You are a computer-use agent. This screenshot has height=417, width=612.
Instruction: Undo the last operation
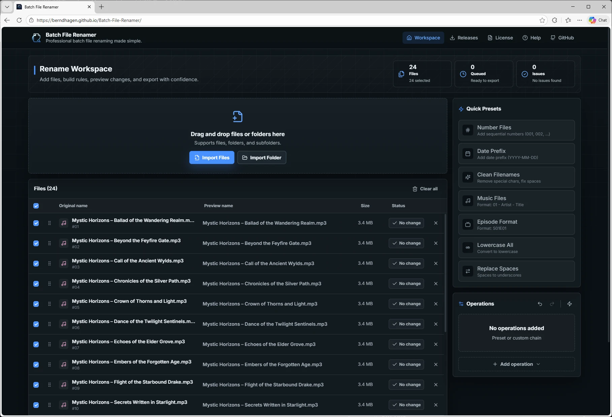(540, 304)
